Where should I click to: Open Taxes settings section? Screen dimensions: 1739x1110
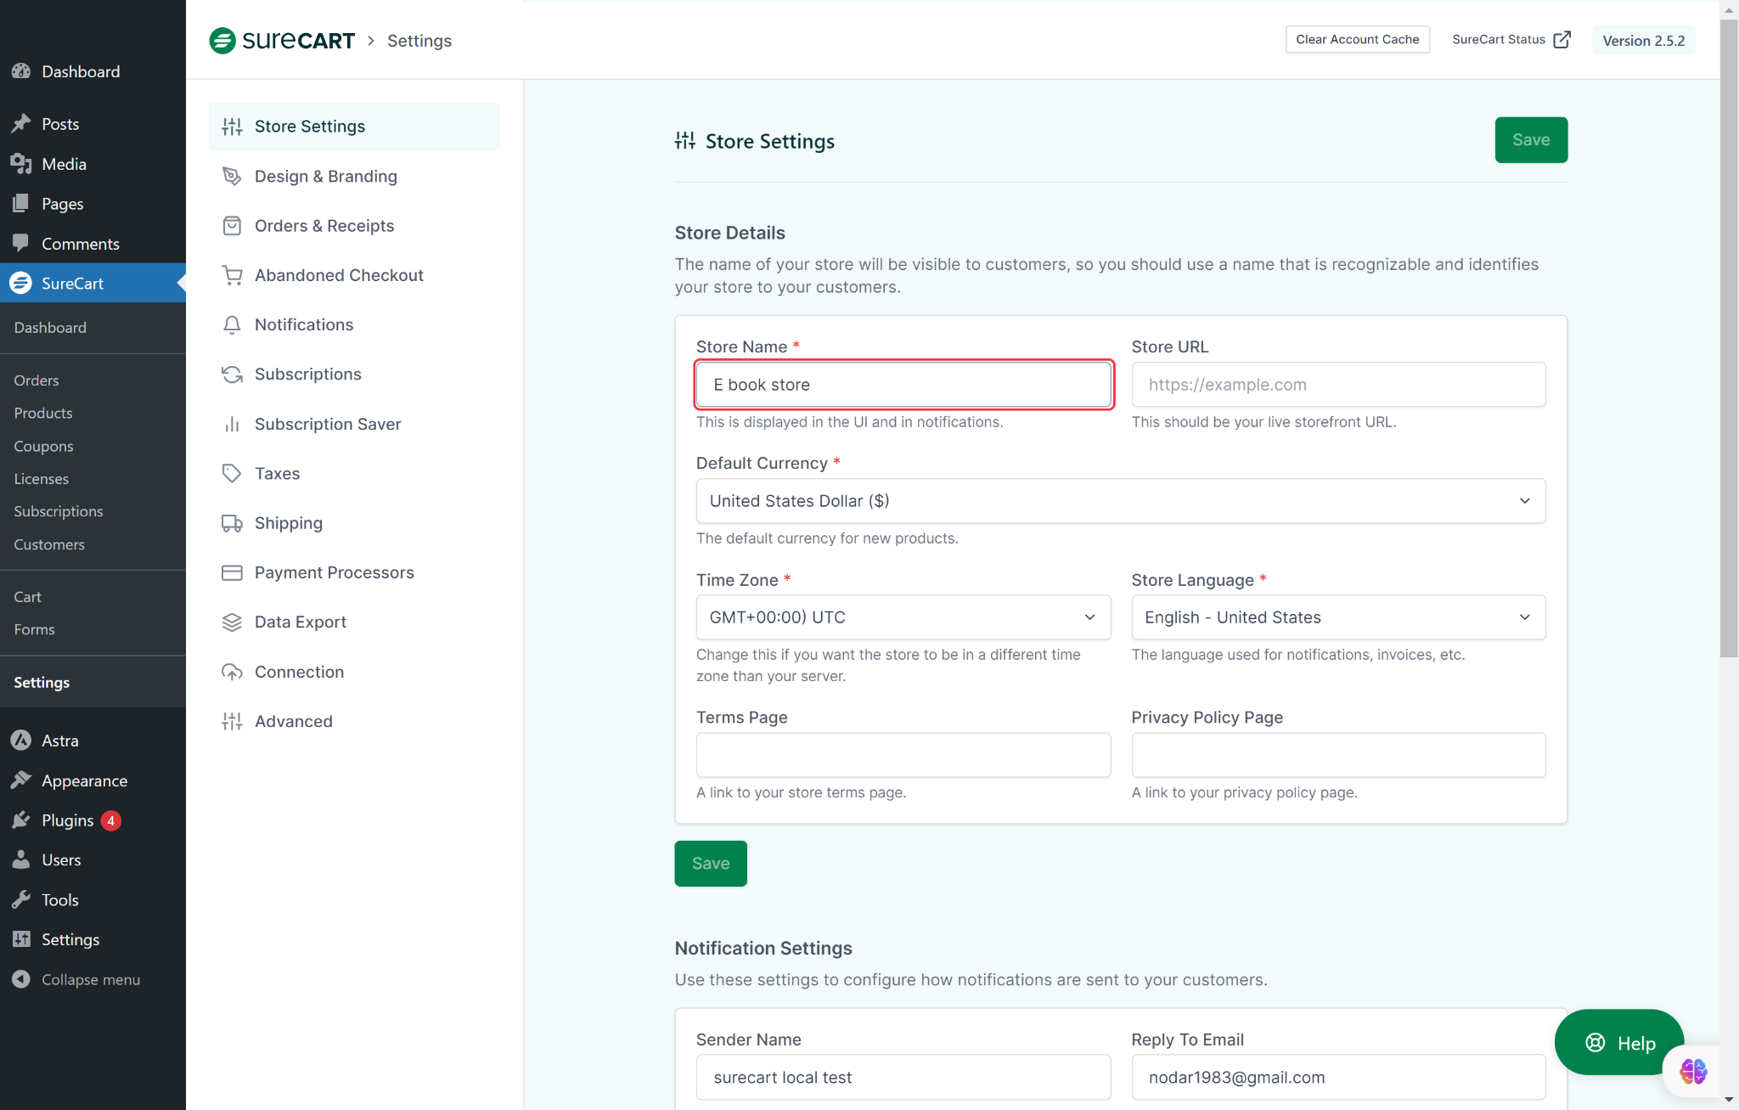[x=277, y=474]
